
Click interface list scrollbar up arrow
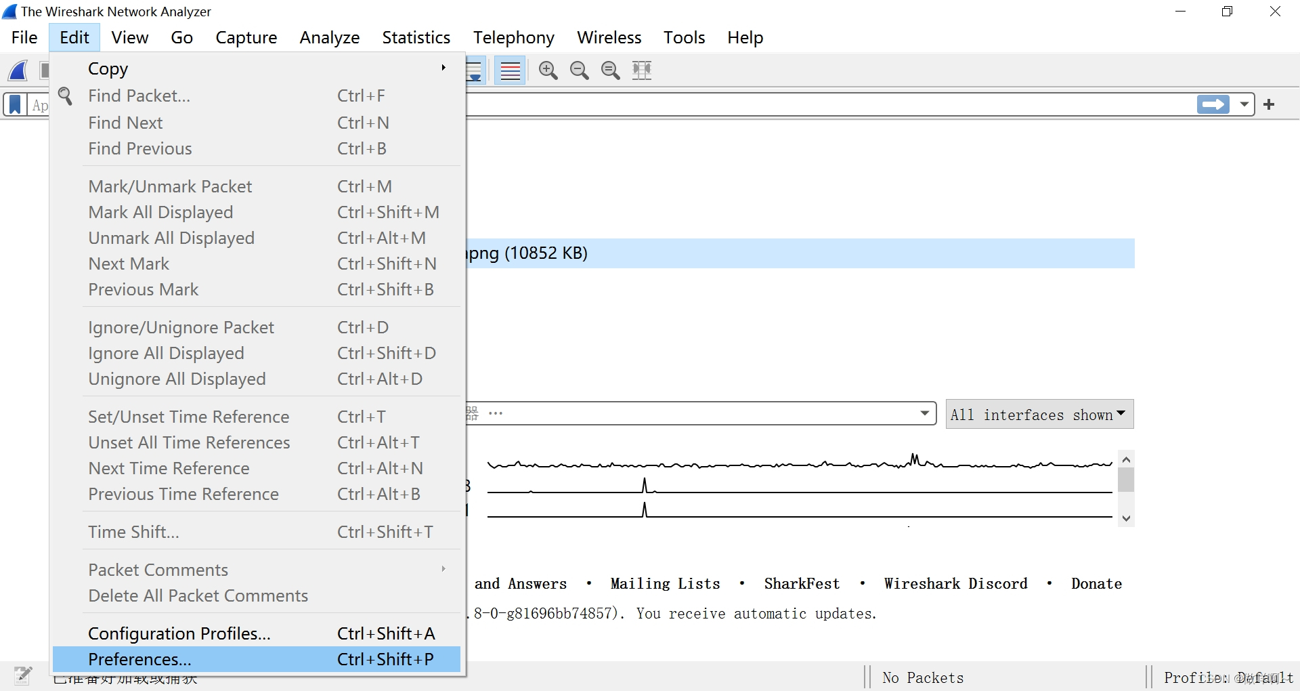(x=1126, y=459)
